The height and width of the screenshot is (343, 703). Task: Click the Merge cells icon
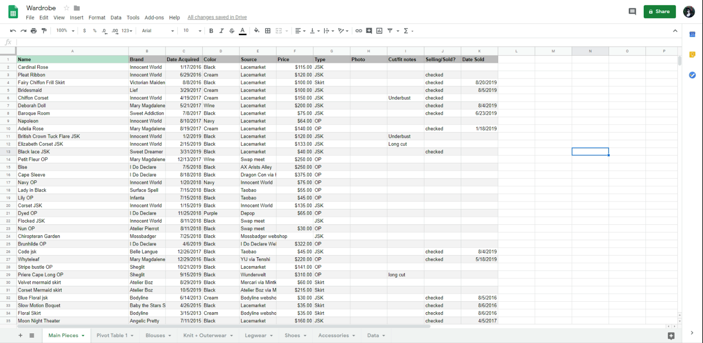coord(279,31)
